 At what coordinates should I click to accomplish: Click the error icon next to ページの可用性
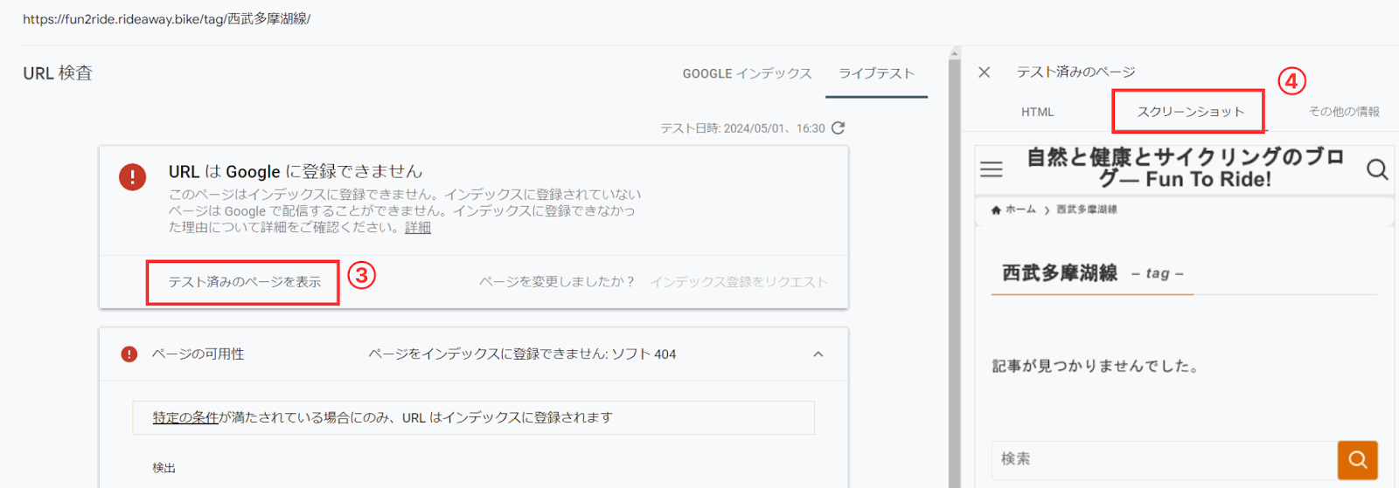(129, 354)
